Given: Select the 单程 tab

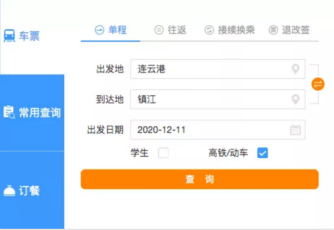Looking at the screenshot, I should (110, 30).
